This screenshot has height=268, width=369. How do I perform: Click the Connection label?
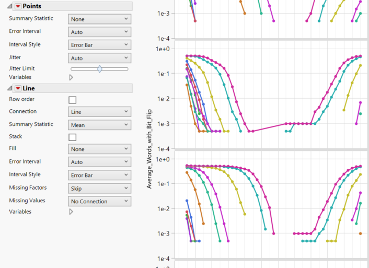click(23, 111)
